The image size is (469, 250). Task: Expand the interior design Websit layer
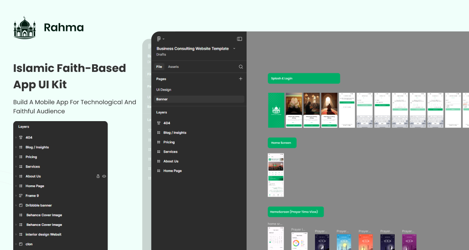[15, 235]
